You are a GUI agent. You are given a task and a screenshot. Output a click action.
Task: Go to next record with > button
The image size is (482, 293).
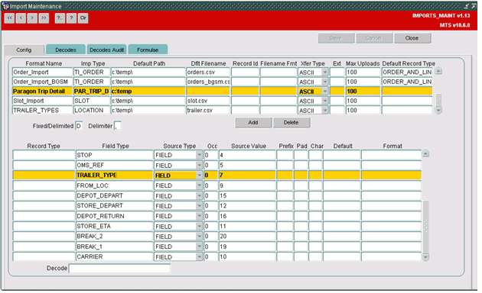point(32,18)
